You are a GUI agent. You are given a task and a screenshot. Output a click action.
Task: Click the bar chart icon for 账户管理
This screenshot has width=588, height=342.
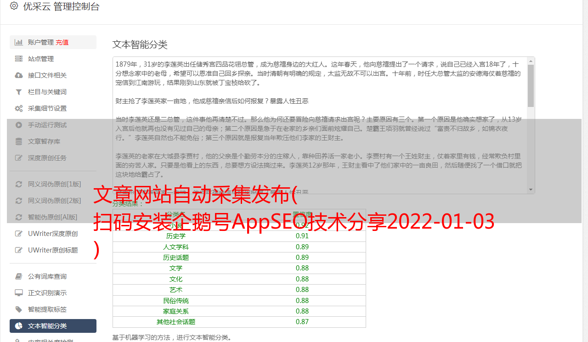tap(19, 42)
